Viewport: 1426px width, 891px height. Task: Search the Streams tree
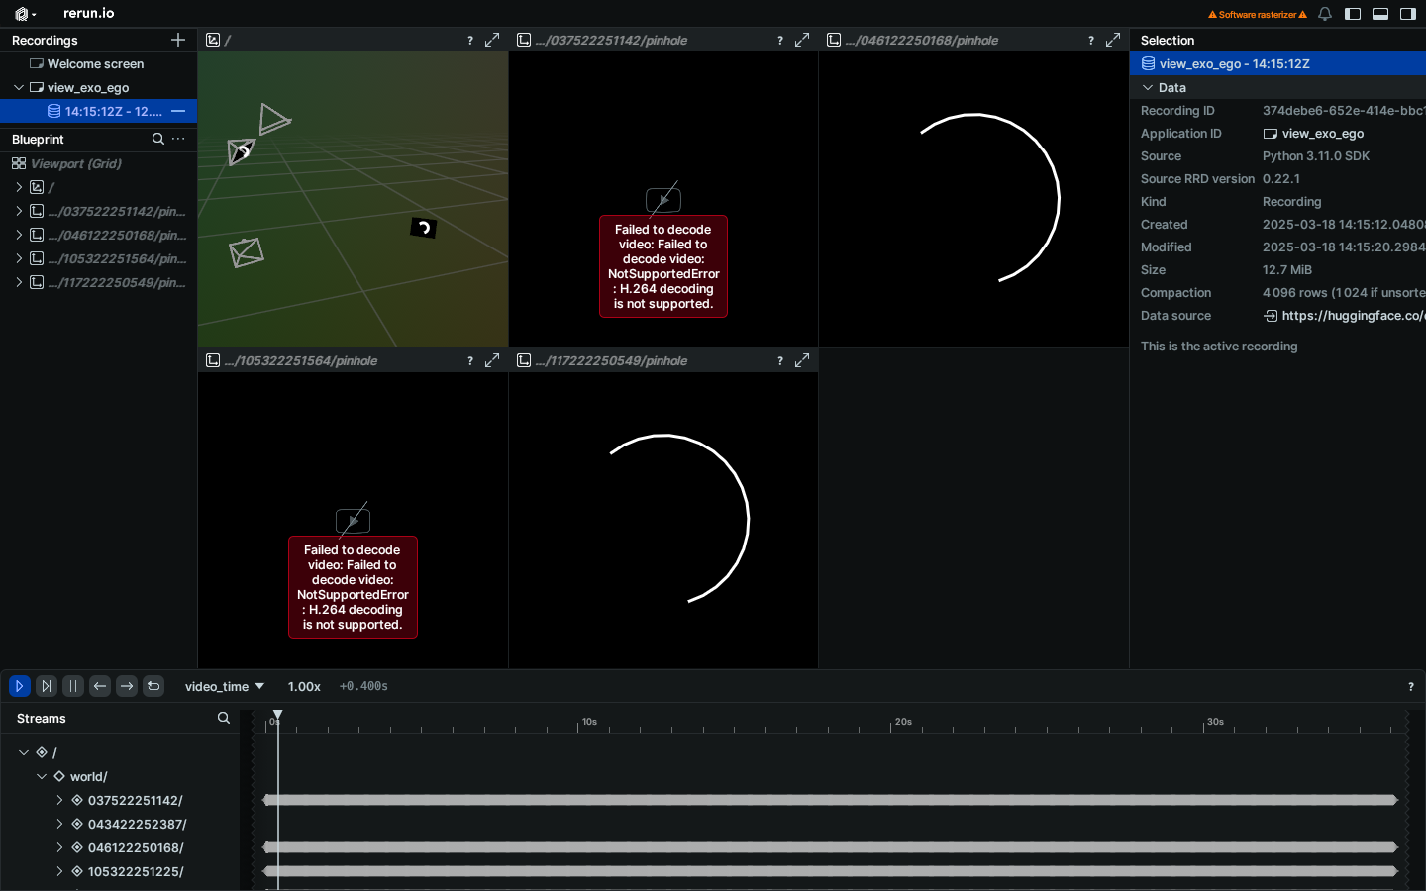click(224, 718)
